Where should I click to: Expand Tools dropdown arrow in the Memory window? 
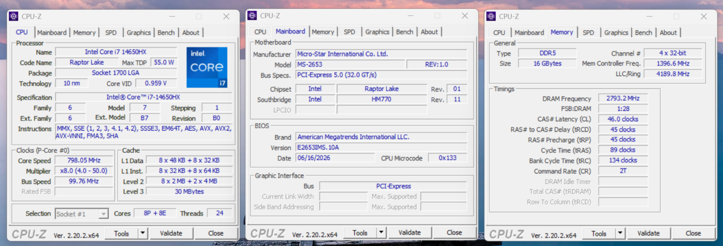(620, 233)
